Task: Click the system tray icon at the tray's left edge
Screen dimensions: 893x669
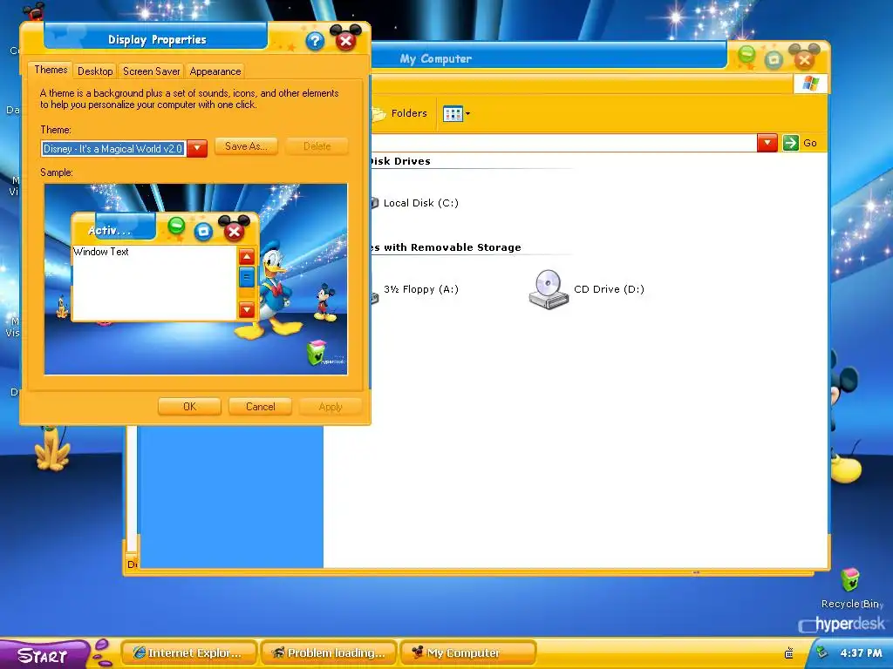Action: pyautogui.click(x=788, y=652)
